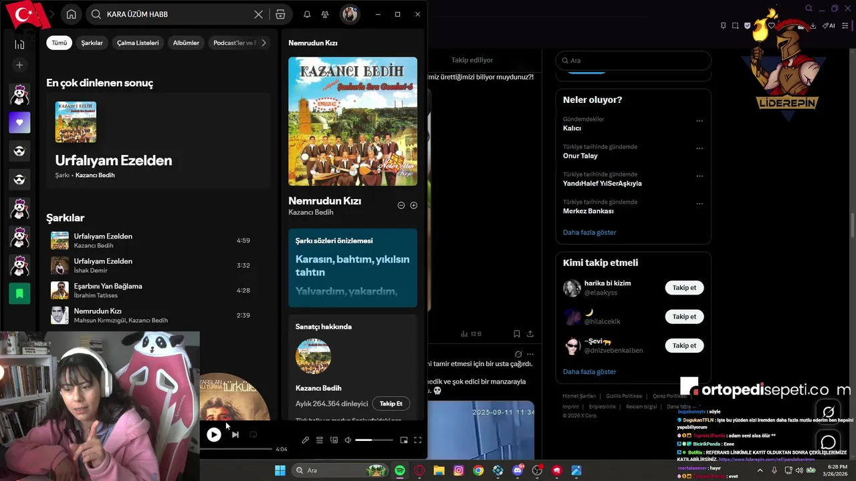
Task: Go to Spotify Home with the house icon
Action: [x=72, y=14]
